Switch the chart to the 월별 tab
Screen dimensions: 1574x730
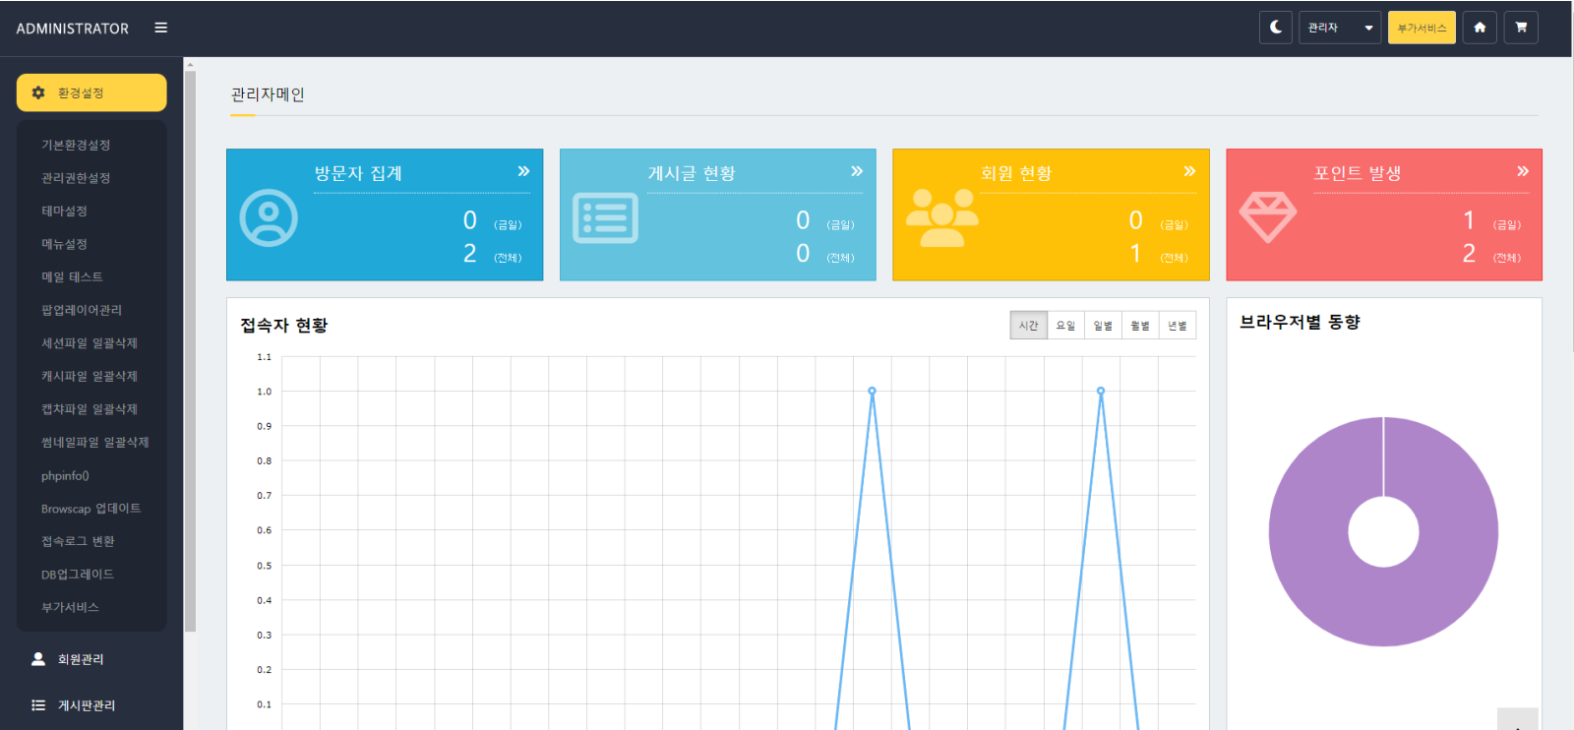point(1140,326)
